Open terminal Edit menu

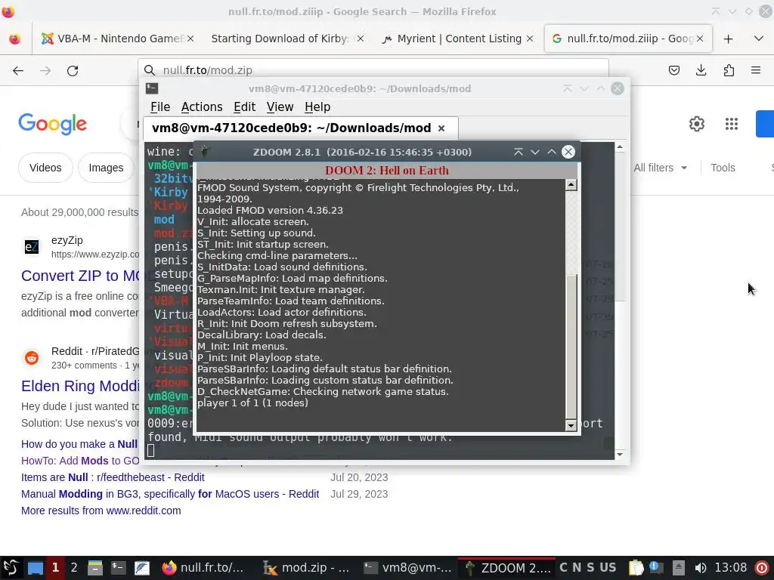(x=244, y=107)
